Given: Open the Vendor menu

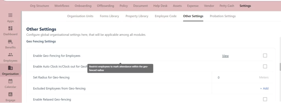Looking at the screenshot, I should pos(209,6).
